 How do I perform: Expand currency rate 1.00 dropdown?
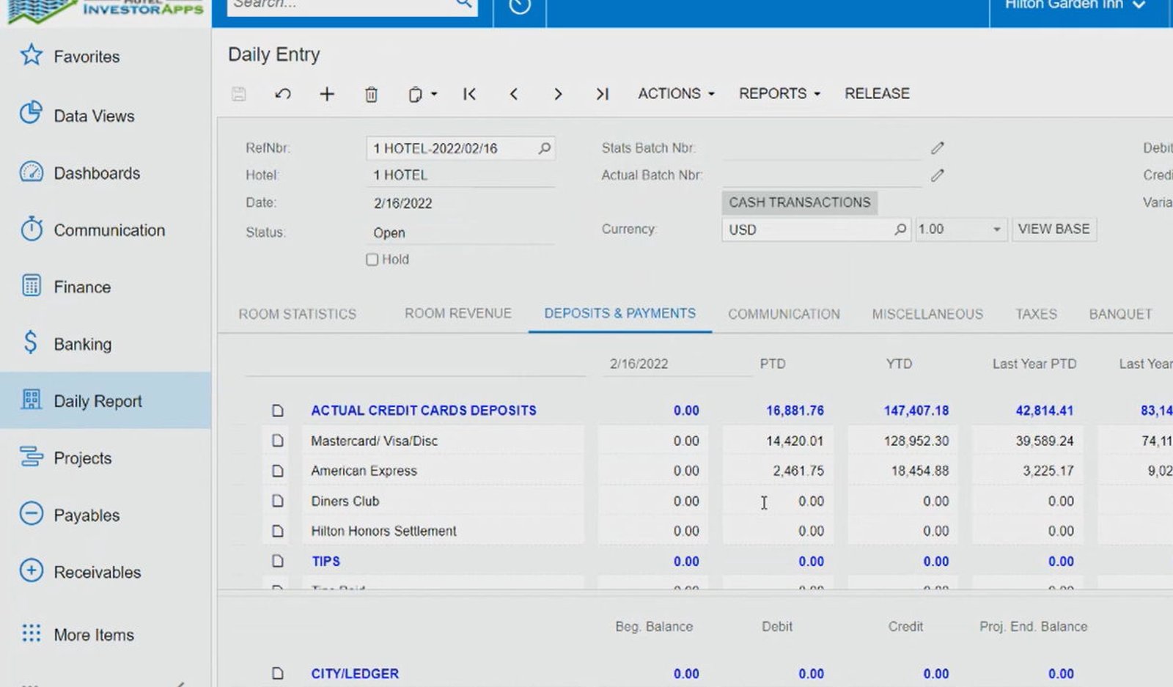tap(996, 229)
